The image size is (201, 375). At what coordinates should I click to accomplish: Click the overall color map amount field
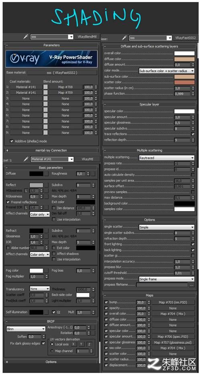coord(141,314)
